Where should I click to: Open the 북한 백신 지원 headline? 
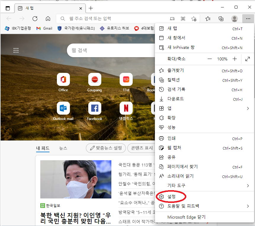coord(76,218)
